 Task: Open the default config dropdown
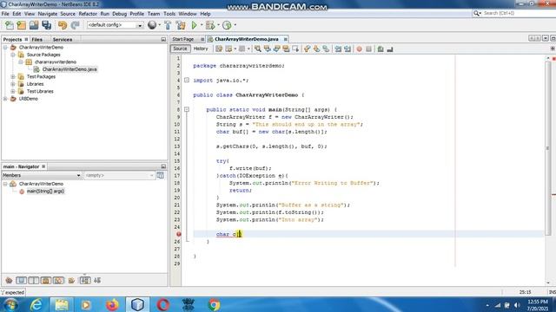click(139, 25)
